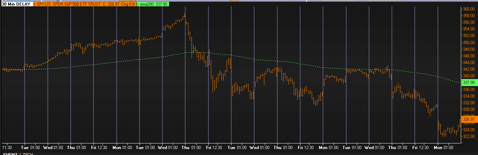Open the EVENT tab at the bottom
This screenshot has width=478, height=155.
[9, 154]
